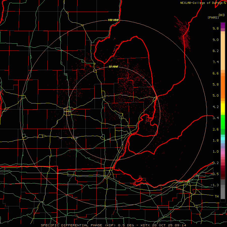Click the 50 NMI range ring label
Screen dimensions: 227x227
[x=113, y=67]
